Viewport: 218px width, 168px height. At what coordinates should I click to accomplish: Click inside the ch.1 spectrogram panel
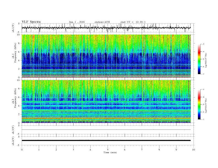(106, 56)
